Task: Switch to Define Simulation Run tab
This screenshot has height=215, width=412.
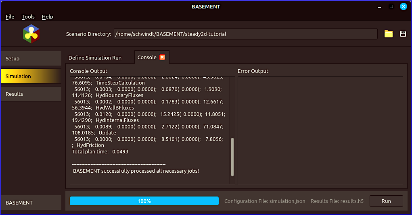Action: click(95, 58)
